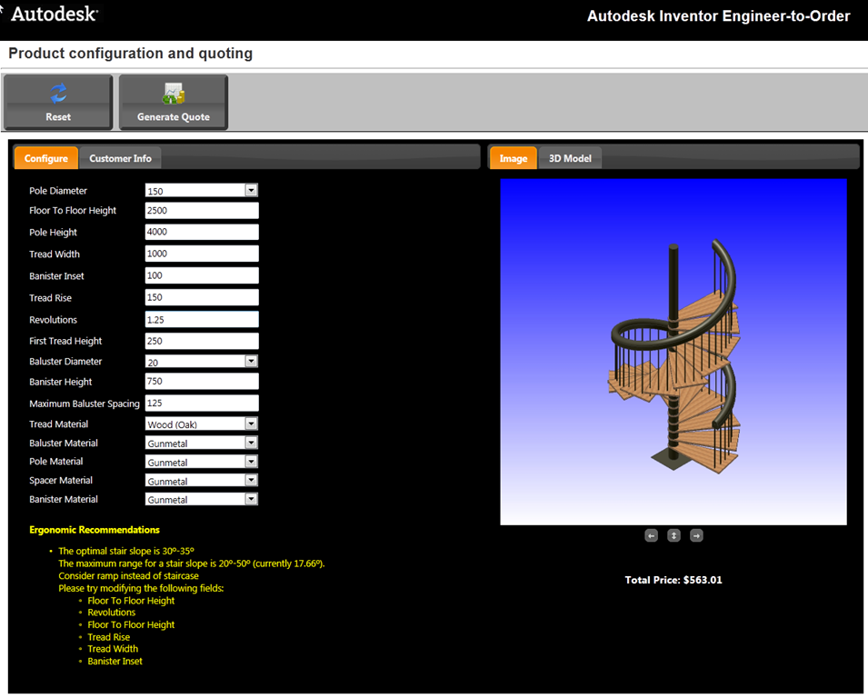Click the vertical flip arrow below image
Viewport: 868px width, 698px height.
tap(673, 535)
